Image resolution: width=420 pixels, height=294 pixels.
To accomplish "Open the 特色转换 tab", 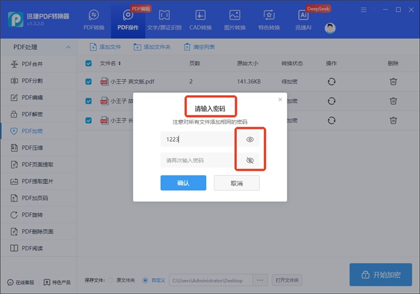I will [269, 20].
